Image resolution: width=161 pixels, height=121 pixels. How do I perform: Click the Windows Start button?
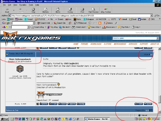click(5, 119)
